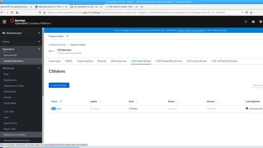Close the OperatorHub.io browser tab
This screenshot has width=263, height=148.
pos(66,7)
